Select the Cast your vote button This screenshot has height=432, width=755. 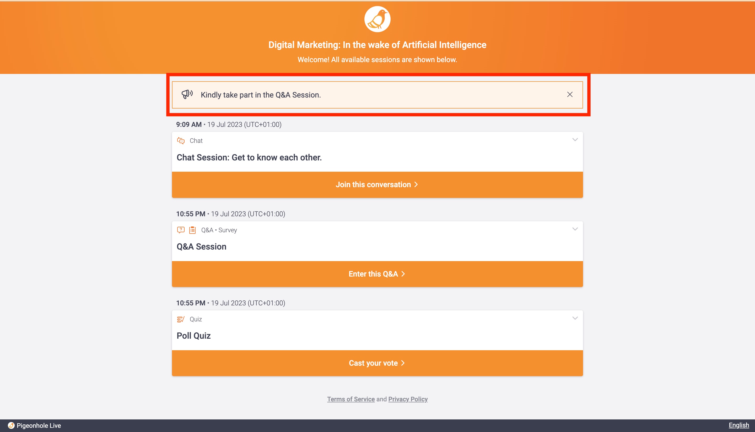tap(377, 363)
